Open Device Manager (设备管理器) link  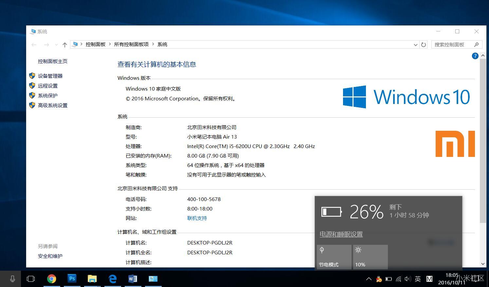tap(50, 76)
